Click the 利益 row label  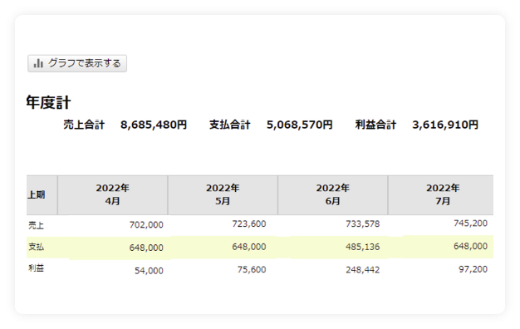click(37, 268)
